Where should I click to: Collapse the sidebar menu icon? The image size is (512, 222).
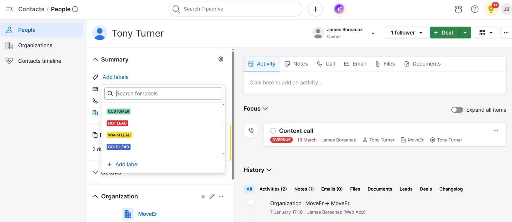point(9,9)
